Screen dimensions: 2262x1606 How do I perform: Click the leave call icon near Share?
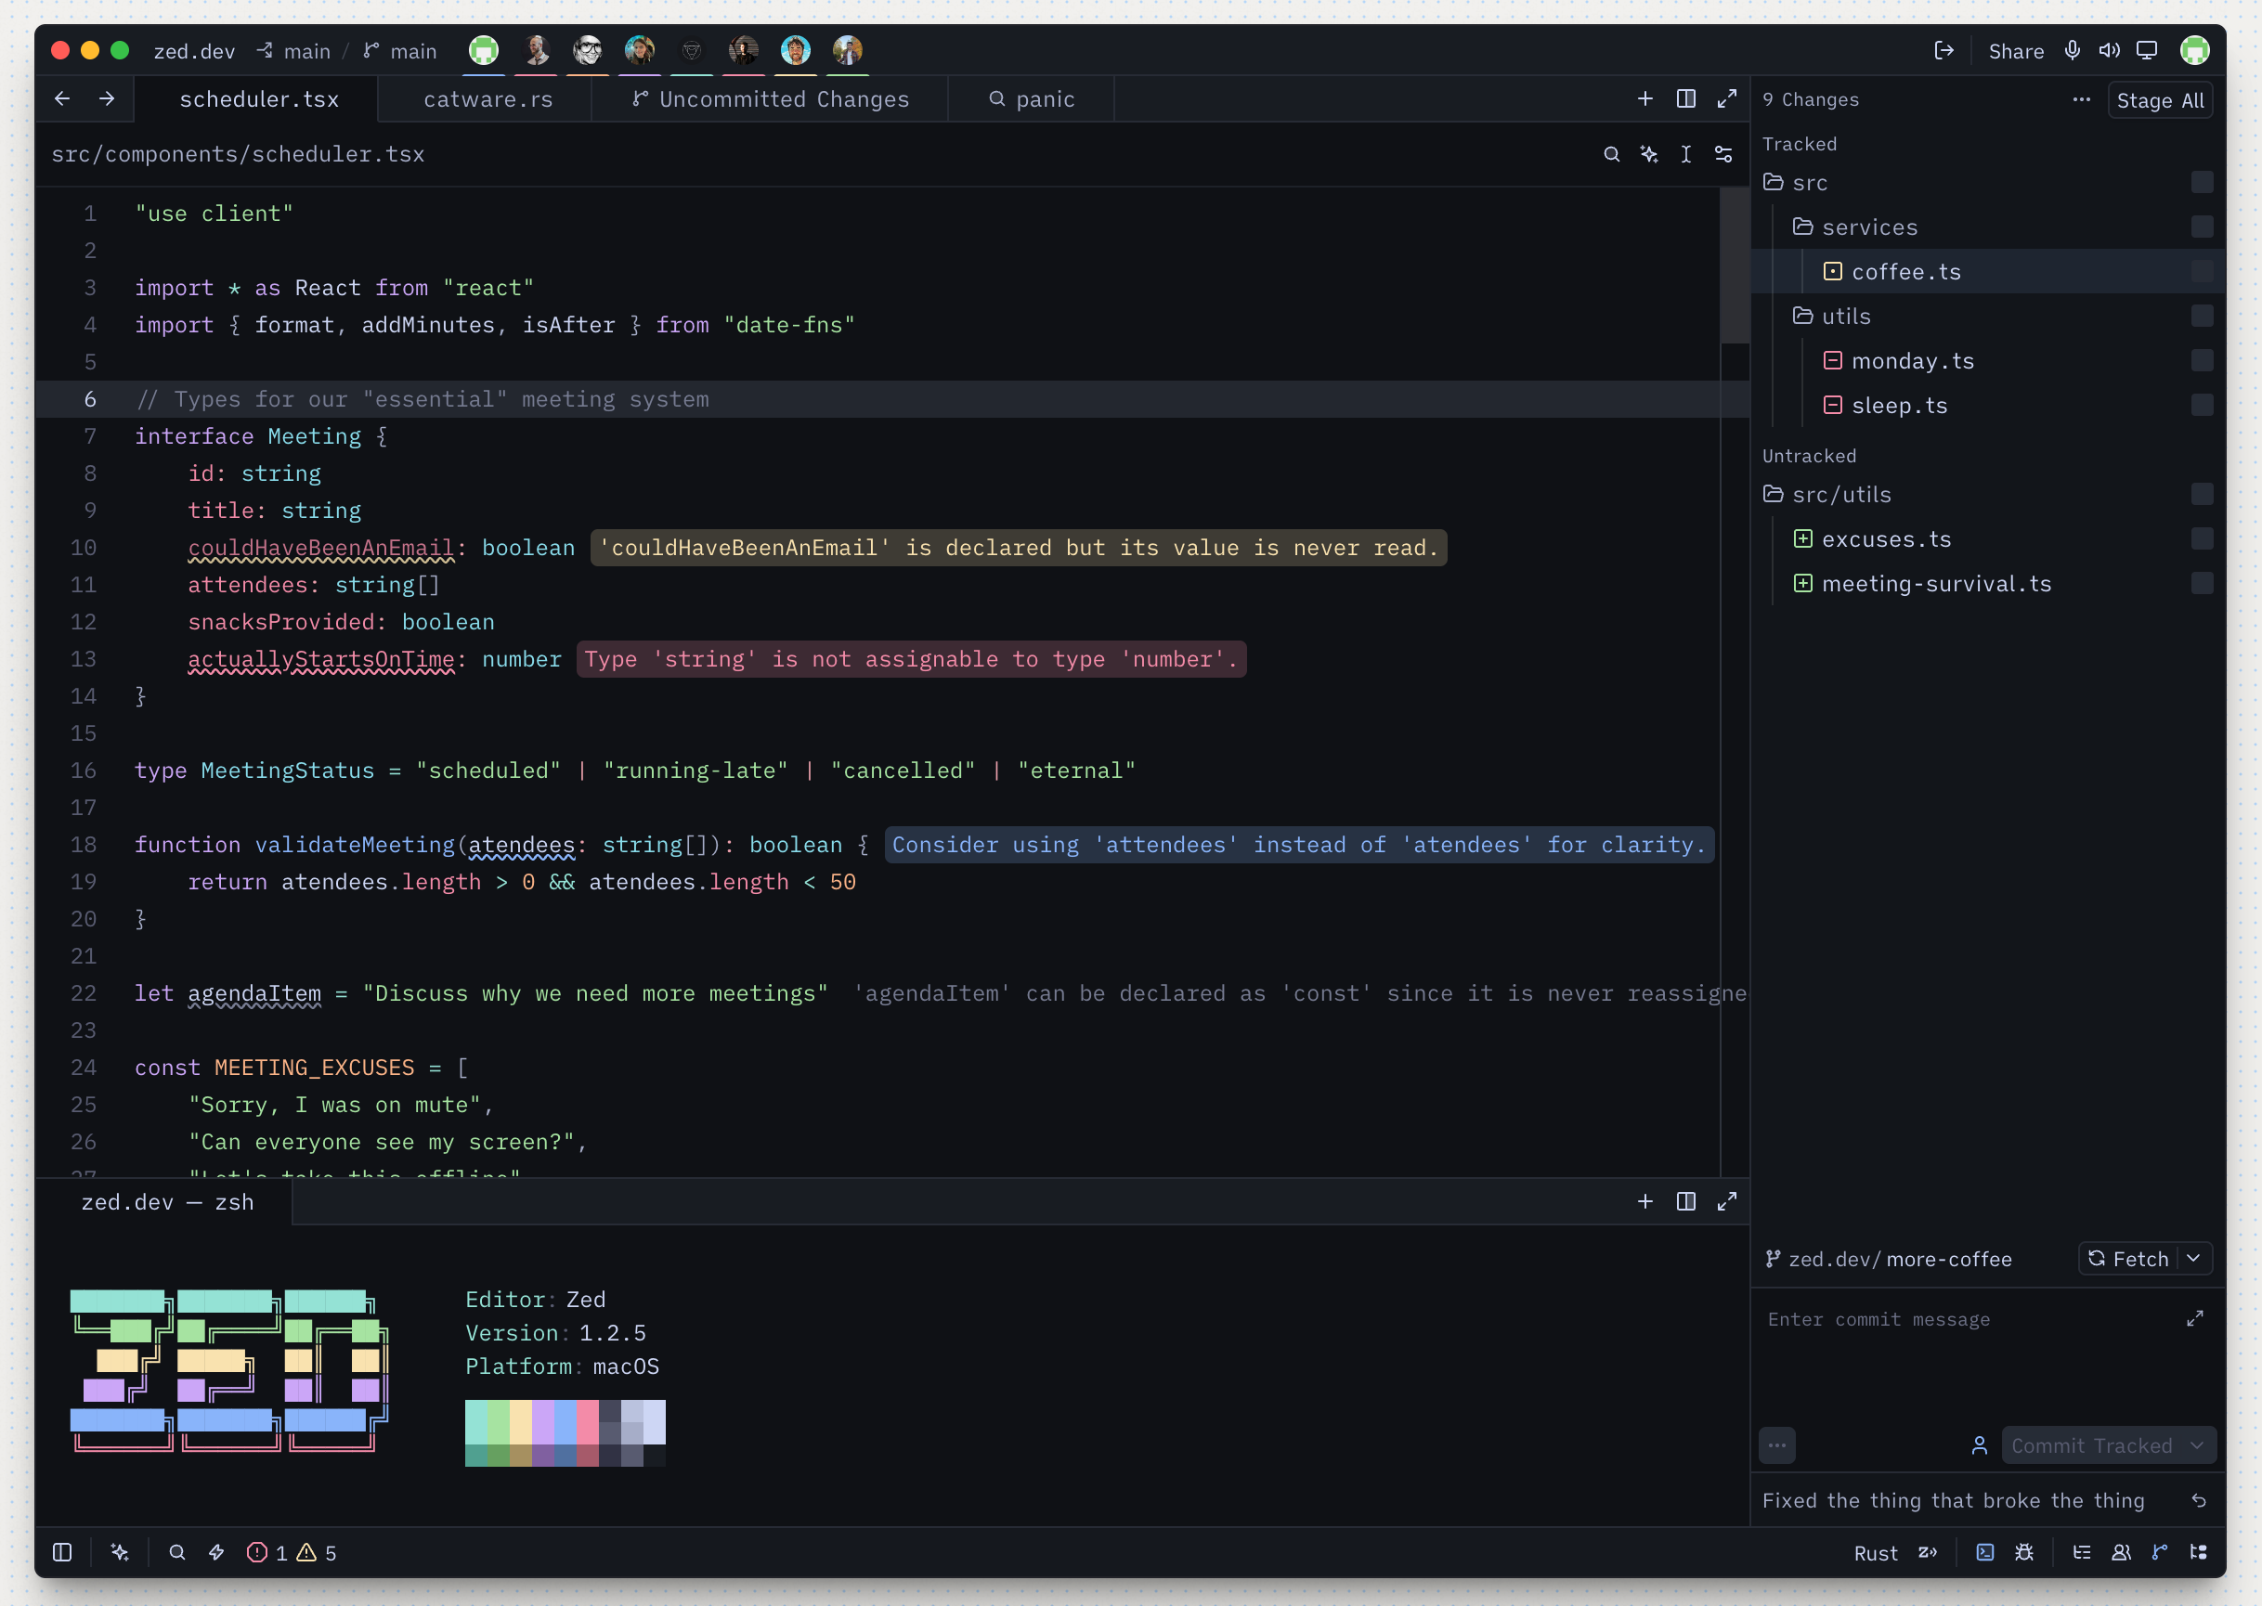click(1943, 50)
